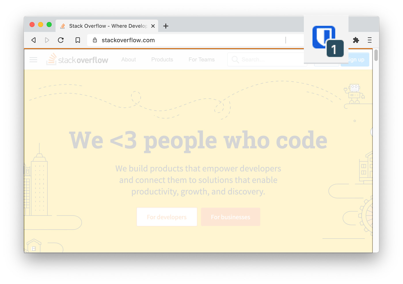Click the extensions puzzle piece icon
The width and height of the screenshot is (403, 284).
pos(356,40)
